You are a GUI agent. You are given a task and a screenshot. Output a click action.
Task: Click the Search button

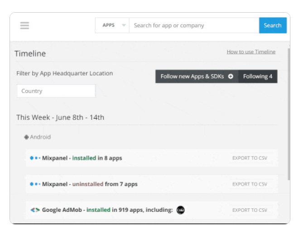[272, 25]
